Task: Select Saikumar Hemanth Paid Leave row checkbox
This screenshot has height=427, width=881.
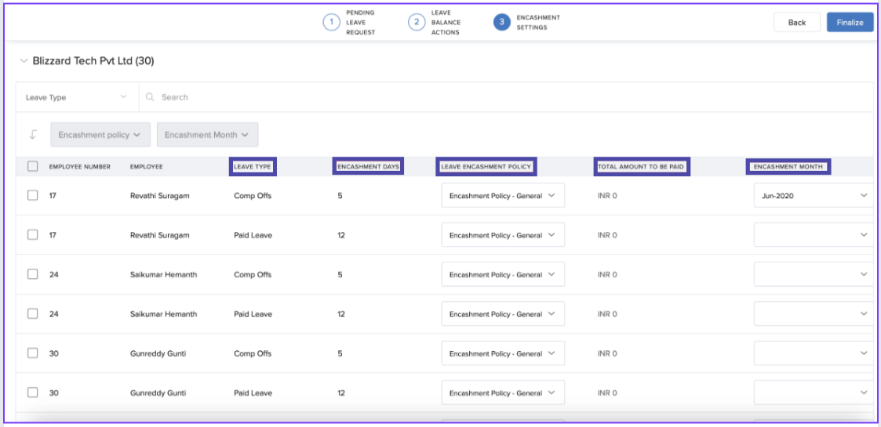Action: pos(32,314)
